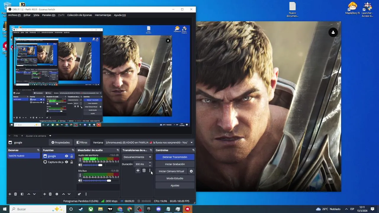Add a new source in the Fuentes panel
This screenshot has height=213, width=379.
tap(44, 194)
